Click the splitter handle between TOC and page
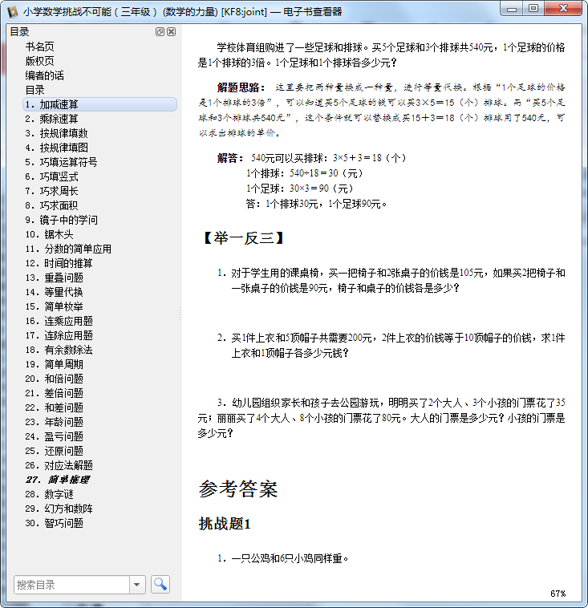This screenshot has height=608, width=588. (180, 314)
